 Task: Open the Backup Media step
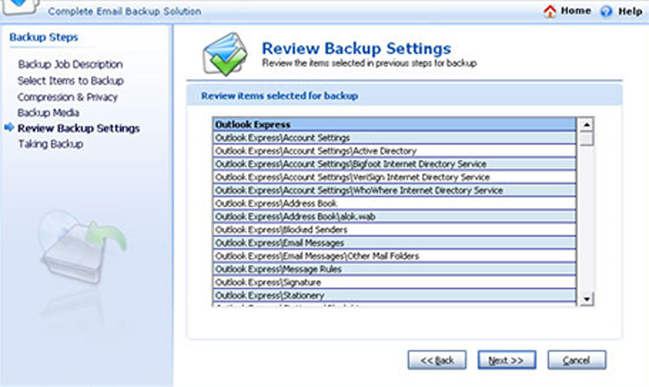[x=49, y=113]
